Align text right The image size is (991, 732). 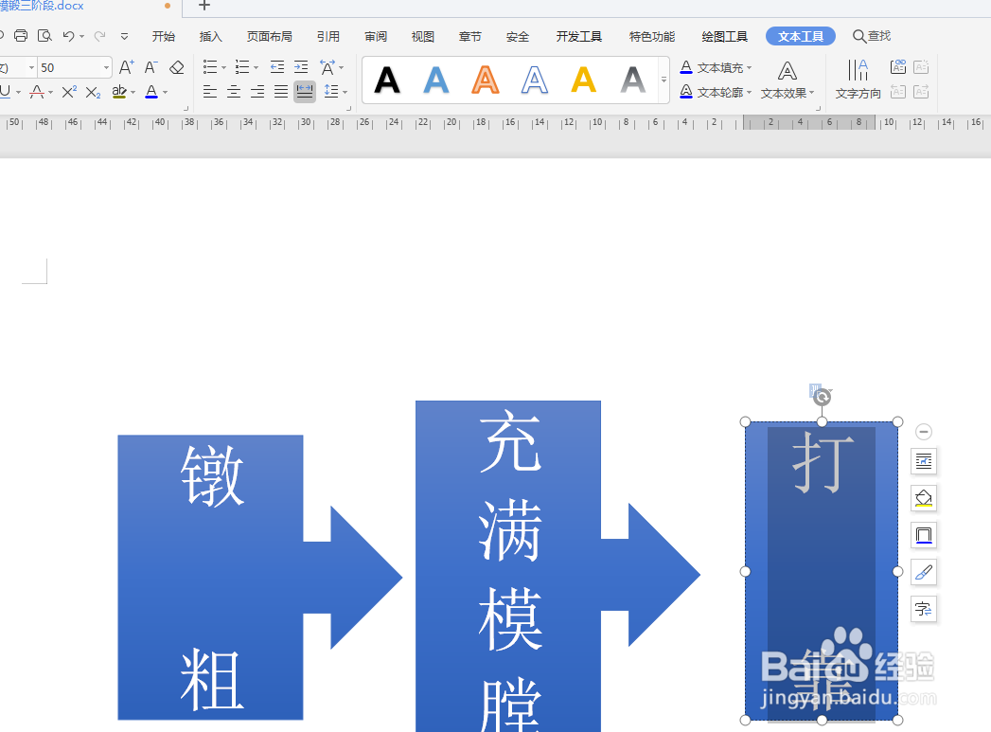tap(257, 92)
